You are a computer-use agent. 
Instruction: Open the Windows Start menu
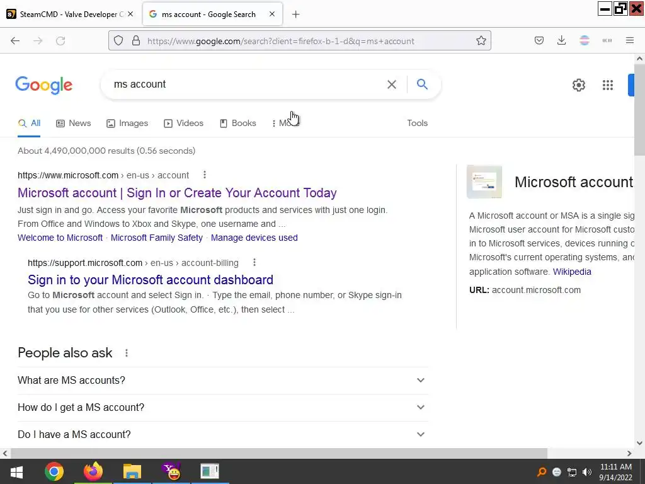point(16,471)
